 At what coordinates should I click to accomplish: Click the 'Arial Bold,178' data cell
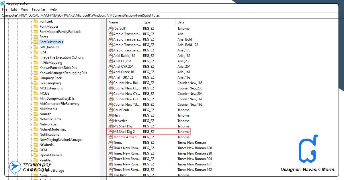pos(188,45)
